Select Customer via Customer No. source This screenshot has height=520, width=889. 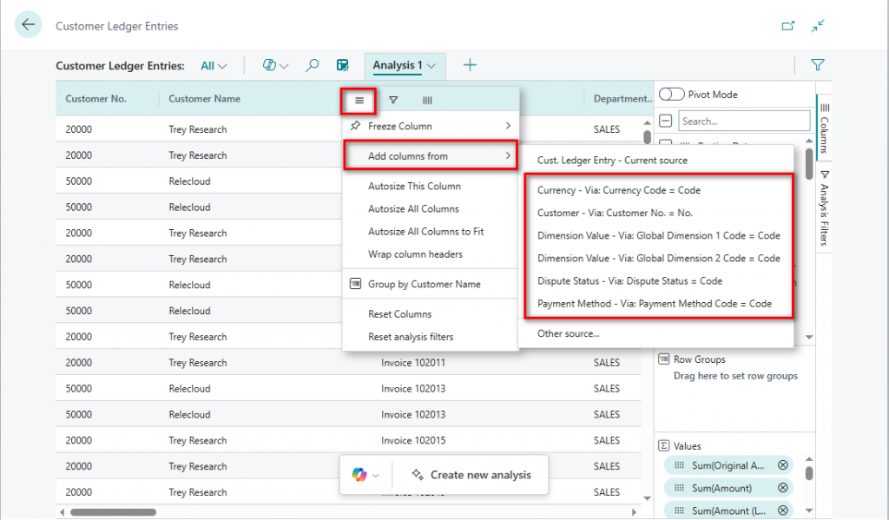(615, 213)
